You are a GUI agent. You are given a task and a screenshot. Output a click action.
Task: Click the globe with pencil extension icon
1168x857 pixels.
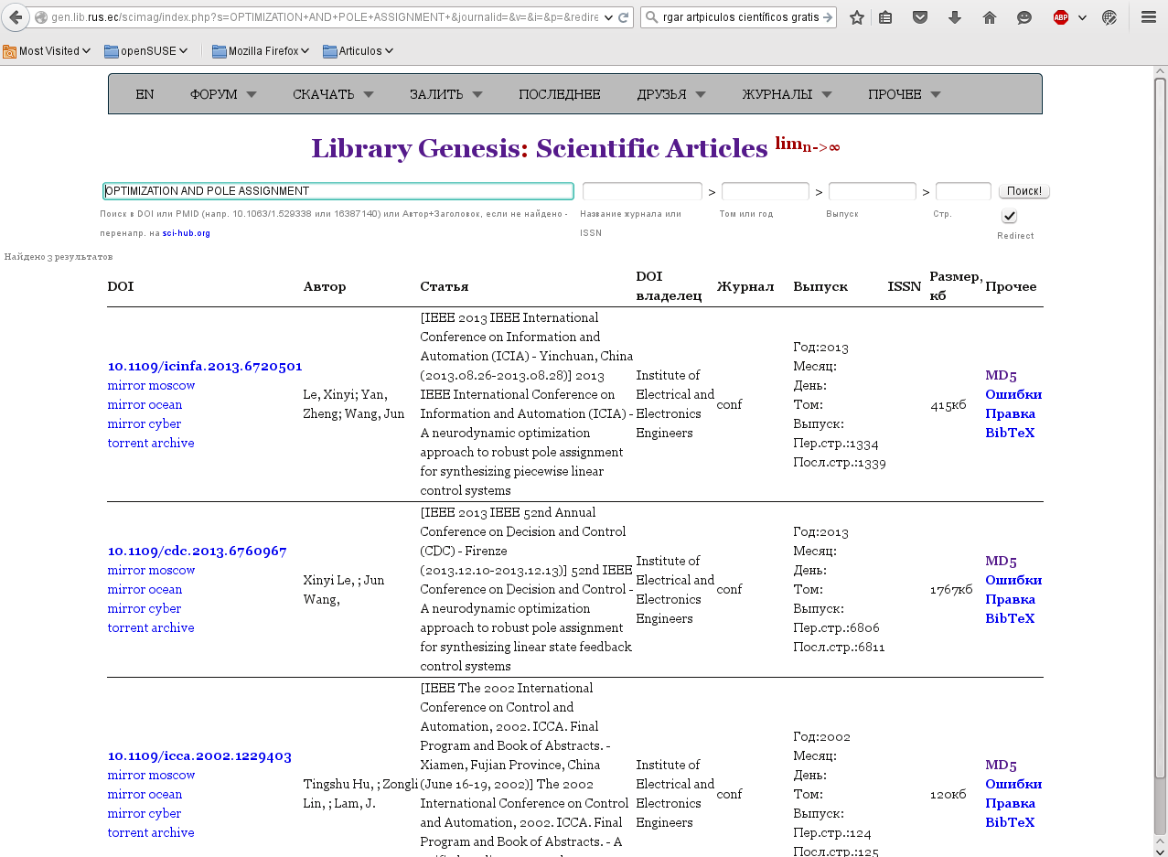[1109, 17]
